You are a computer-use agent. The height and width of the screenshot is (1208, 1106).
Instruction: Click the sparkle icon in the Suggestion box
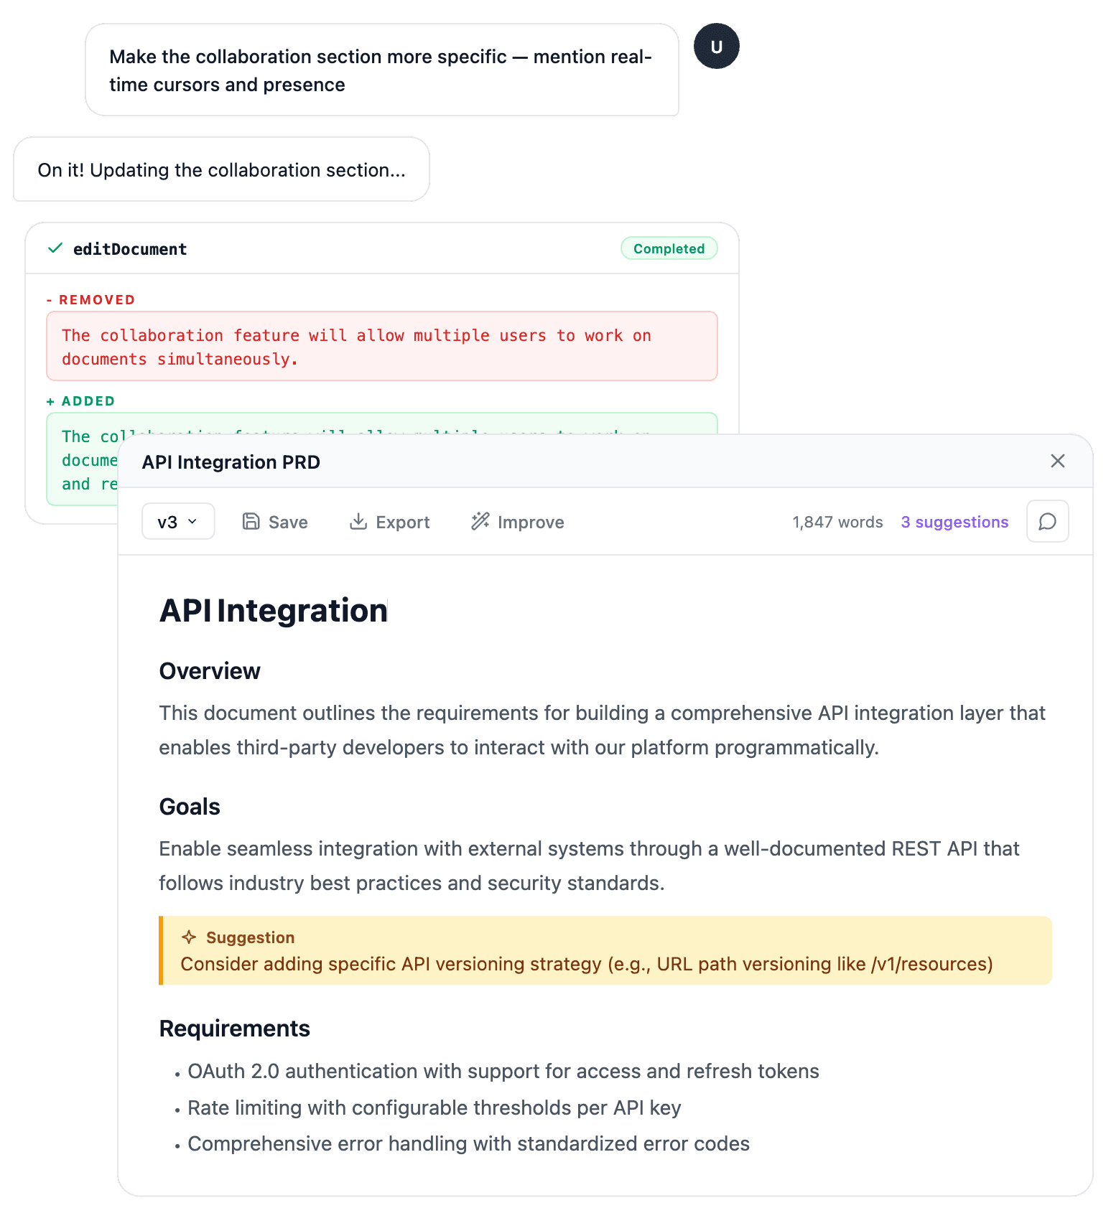pyautogui.click(x=190, y=937)
